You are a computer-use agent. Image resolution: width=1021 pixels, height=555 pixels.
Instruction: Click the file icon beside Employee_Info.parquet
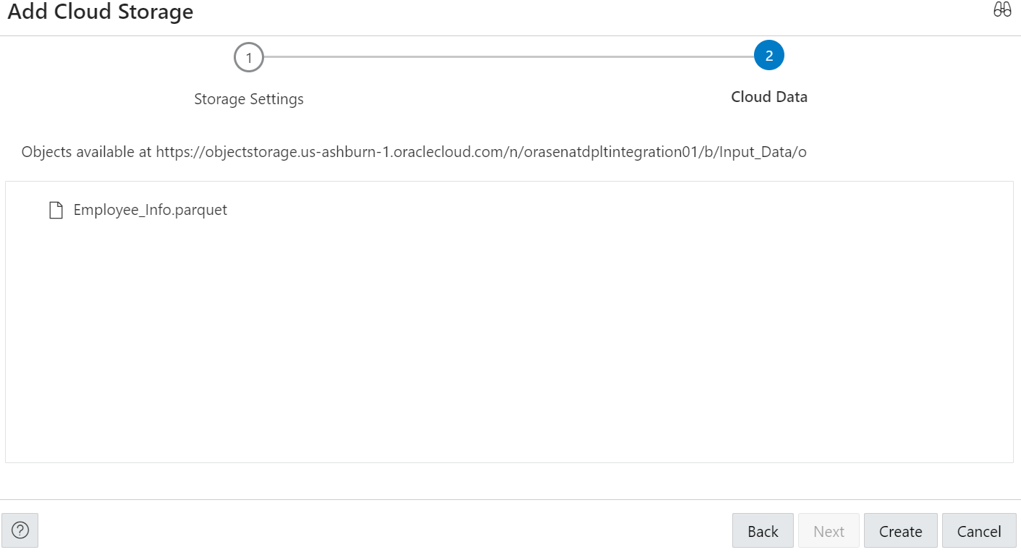click(x=56, y=211)
